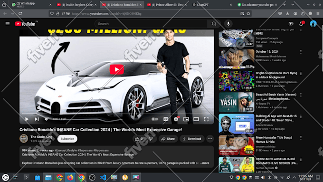Open the notifications bell
This screenshot has height=182, width=323.
point(301,24)
